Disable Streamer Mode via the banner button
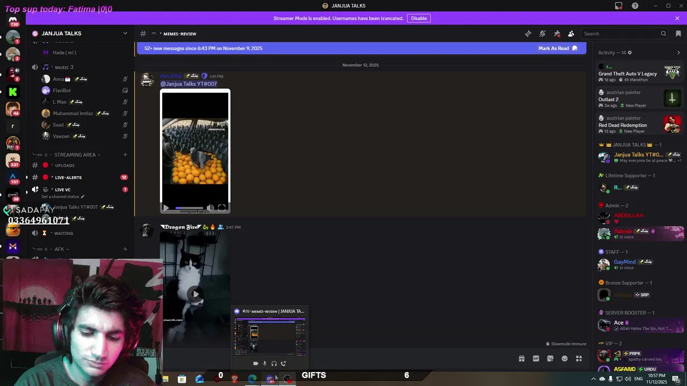 [x=419, y=18]
